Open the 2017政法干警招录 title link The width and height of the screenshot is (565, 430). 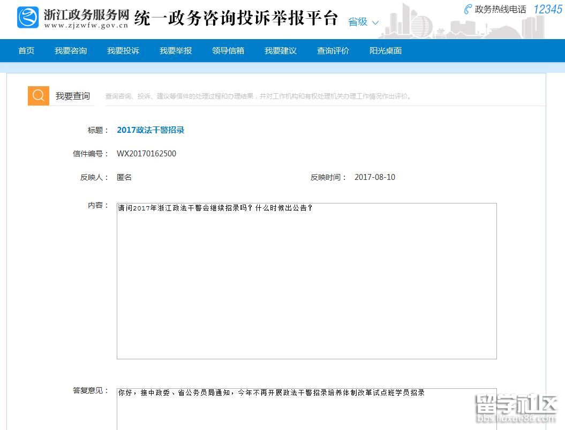tap(150, 130)
